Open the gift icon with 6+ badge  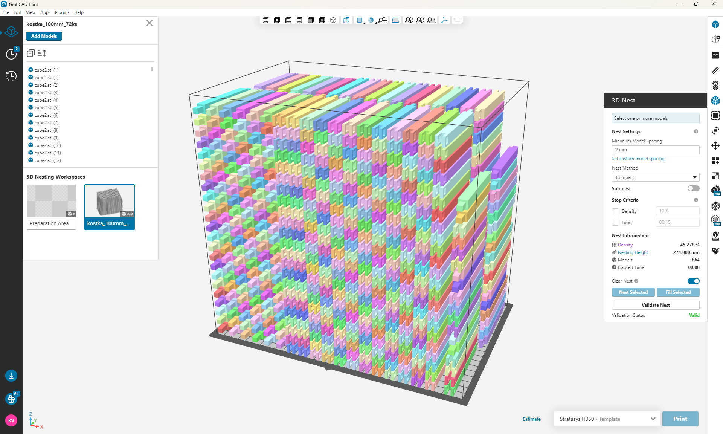(11, 399)
